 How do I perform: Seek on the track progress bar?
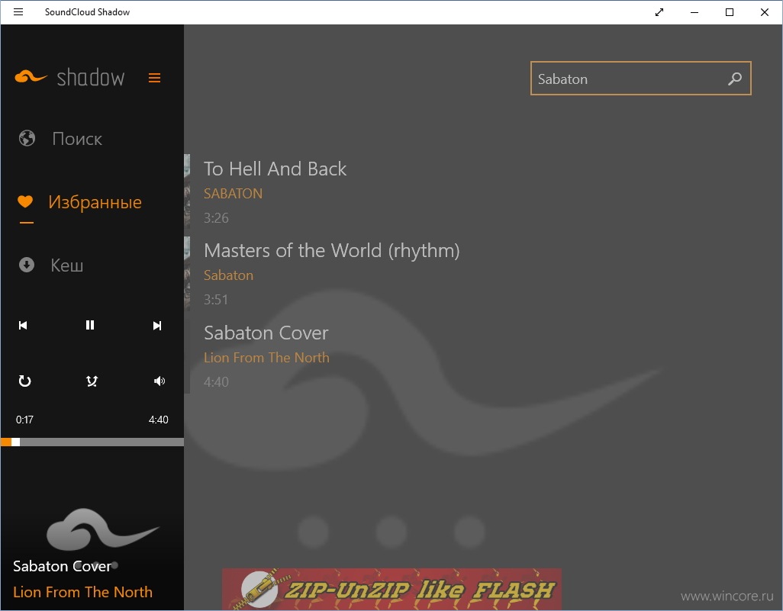point(92,442)
